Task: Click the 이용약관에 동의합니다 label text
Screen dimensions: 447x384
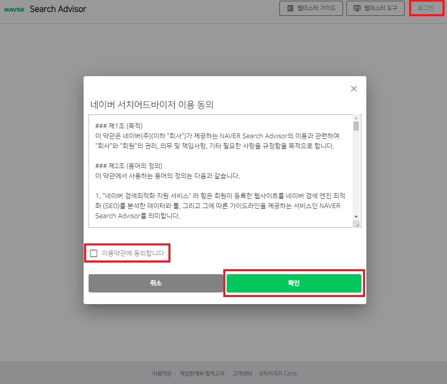Action: coord(133,253)
